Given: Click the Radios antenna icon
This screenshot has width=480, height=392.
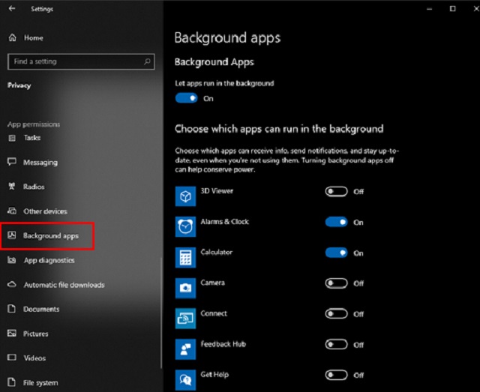Looking at the screenshot, I should point(12,186).
